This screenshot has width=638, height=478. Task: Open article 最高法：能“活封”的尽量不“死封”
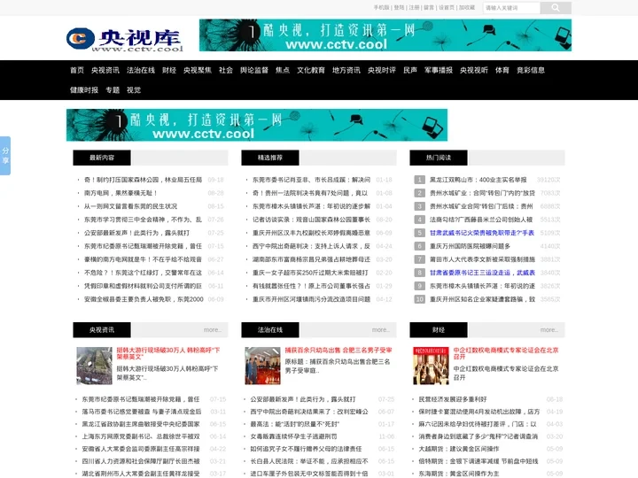coord(294,424)
